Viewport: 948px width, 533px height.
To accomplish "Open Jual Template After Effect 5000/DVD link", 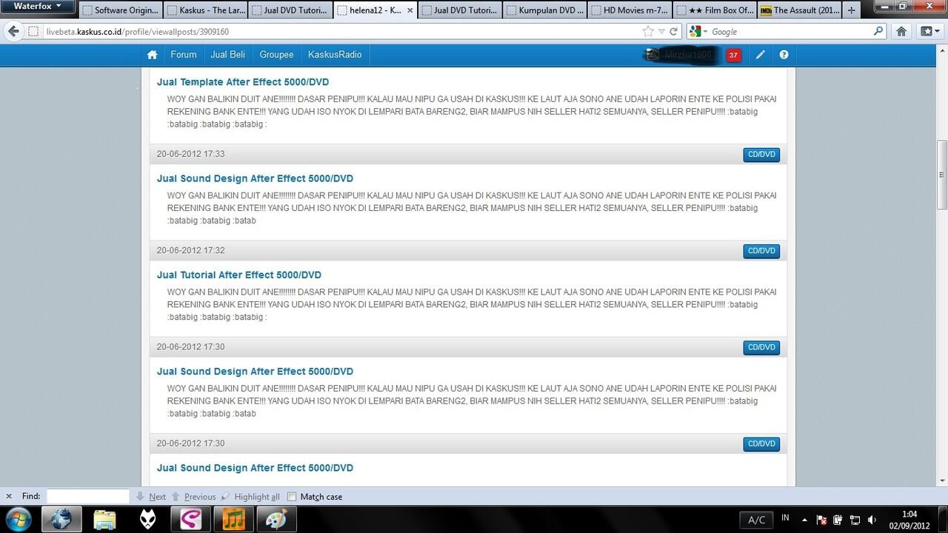I will (x=243, y=82).
